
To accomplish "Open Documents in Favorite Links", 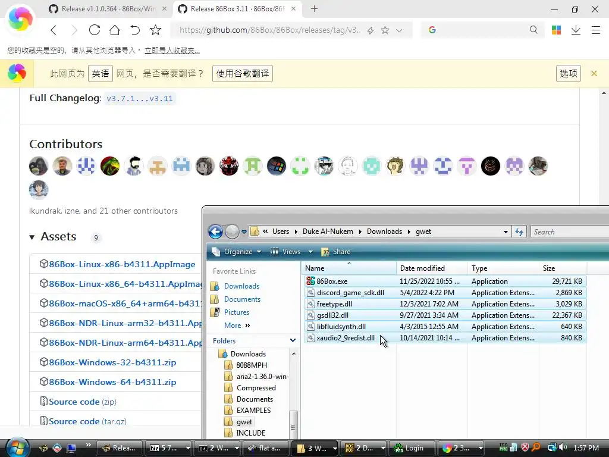I will pyautogui.click(x=242, y=299).
